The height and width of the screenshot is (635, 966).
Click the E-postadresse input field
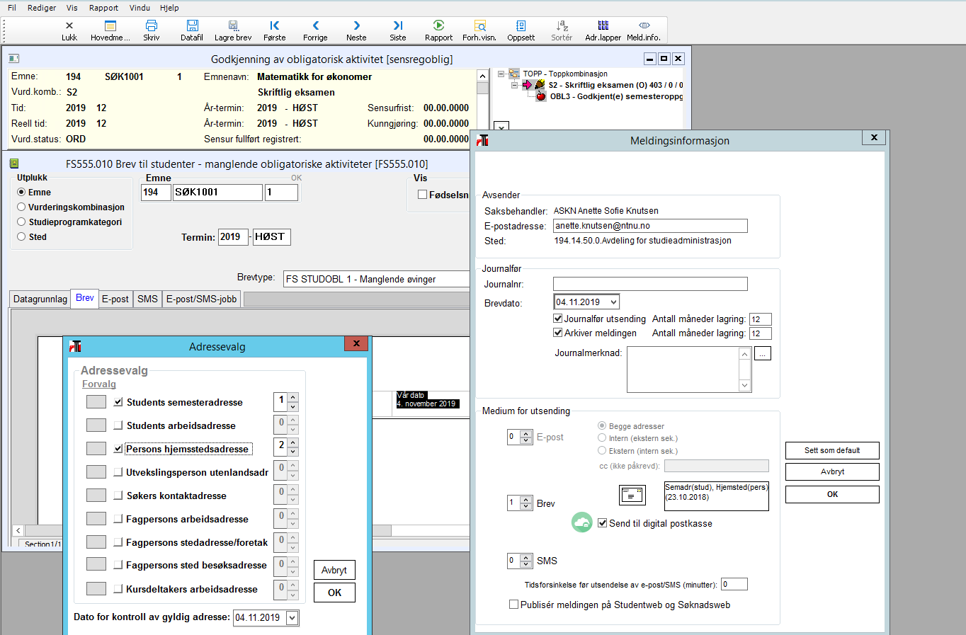[650, 226]
